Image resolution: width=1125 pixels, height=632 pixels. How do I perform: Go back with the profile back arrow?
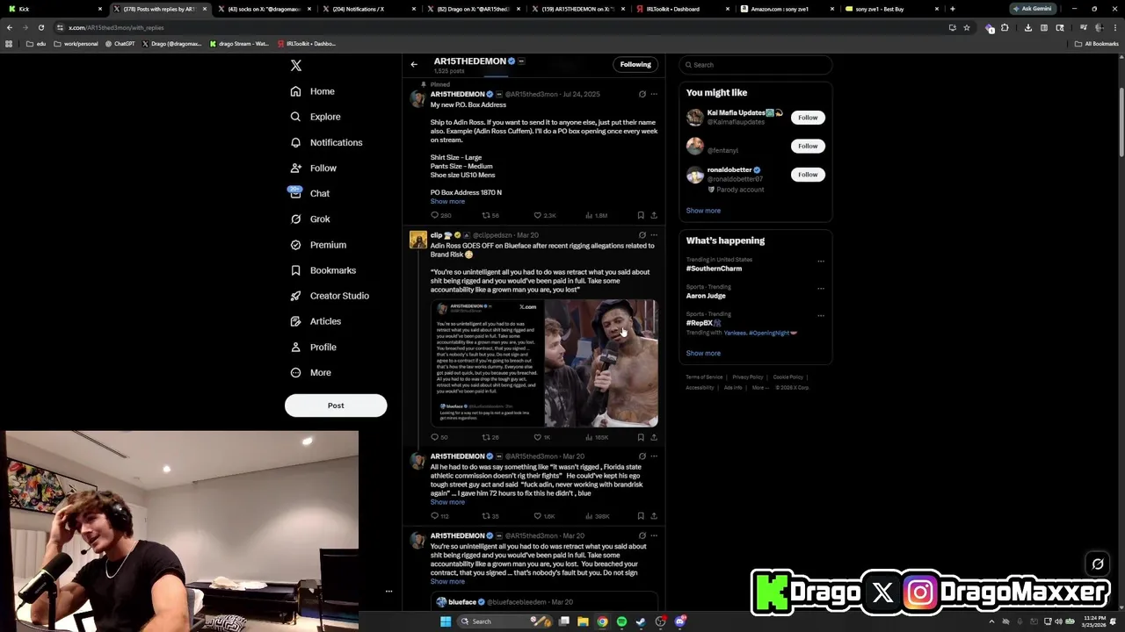click(414, 64)
